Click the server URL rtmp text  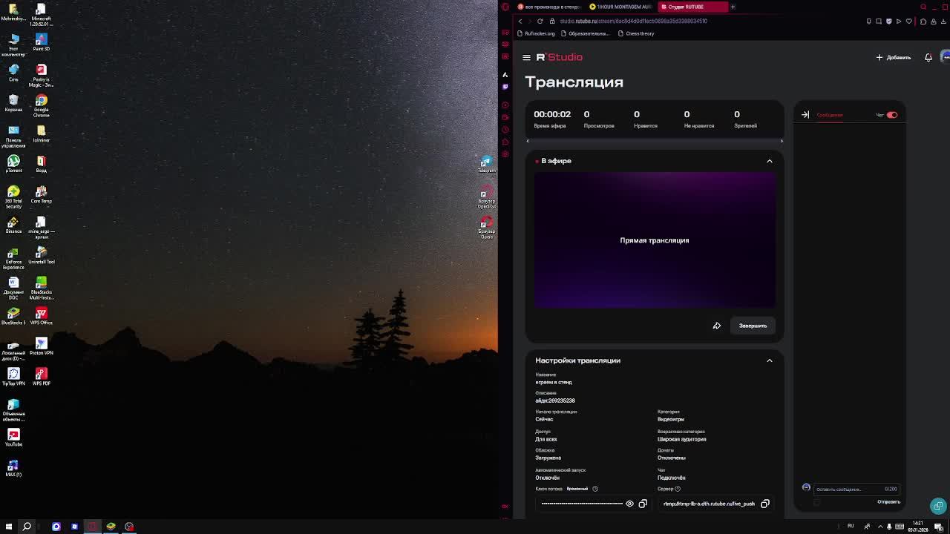point(709,504)
